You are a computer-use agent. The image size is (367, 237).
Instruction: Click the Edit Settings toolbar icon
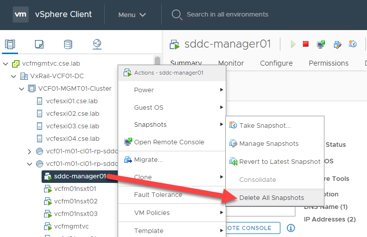337,44
